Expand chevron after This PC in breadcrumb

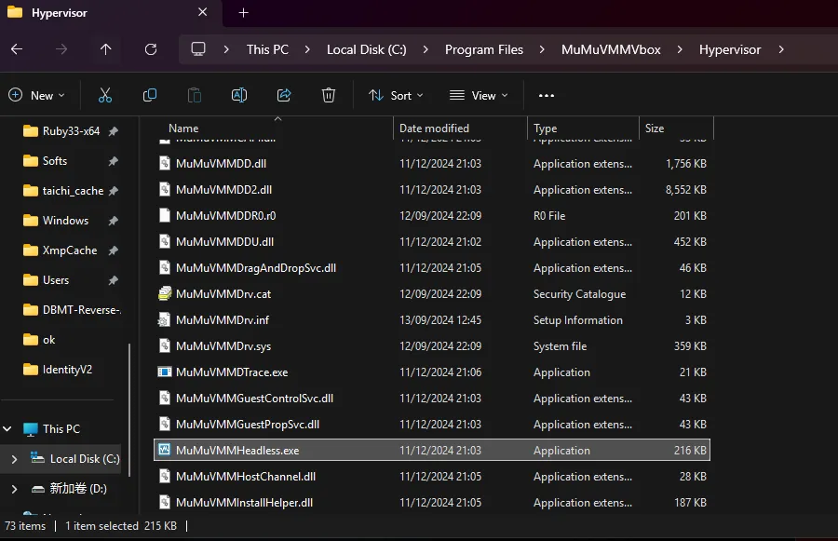(307, 49)
